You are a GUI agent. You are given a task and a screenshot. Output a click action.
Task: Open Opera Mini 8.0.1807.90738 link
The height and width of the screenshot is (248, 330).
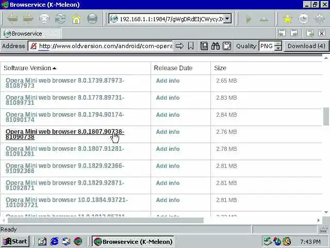(65, 134)
